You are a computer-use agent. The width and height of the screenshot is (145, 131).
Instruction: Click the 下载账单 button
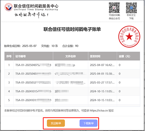89,123
